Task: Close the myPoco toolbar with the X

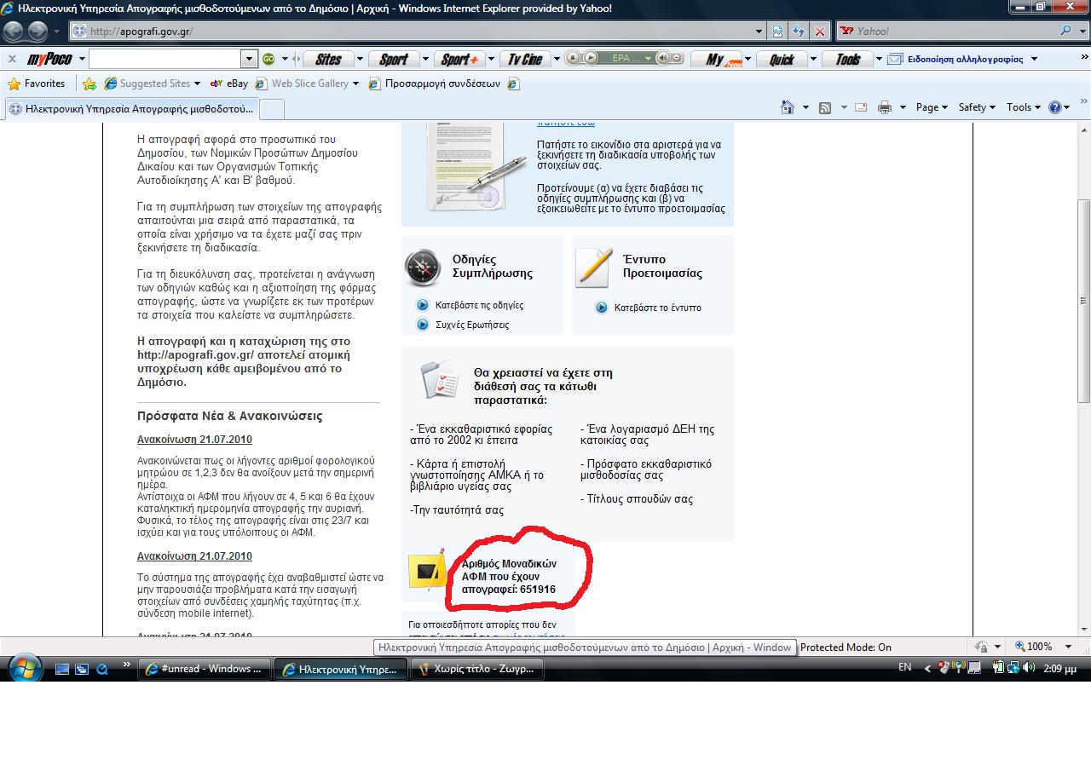Action: 12,59
